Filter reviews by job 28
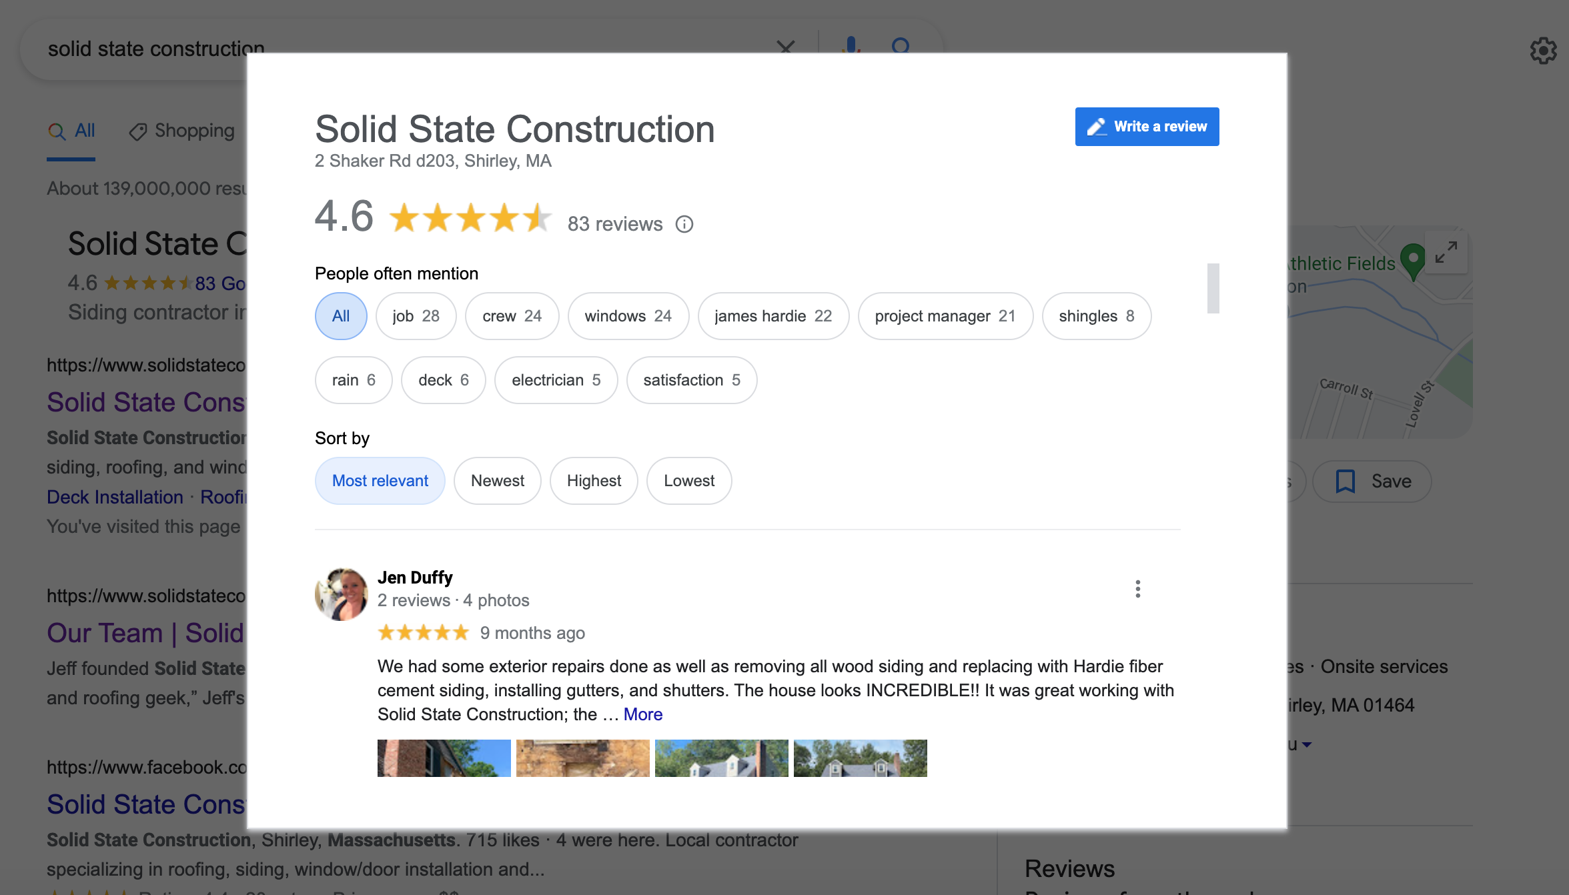Screen dimensions: 1569x895 tap(416, 316)
